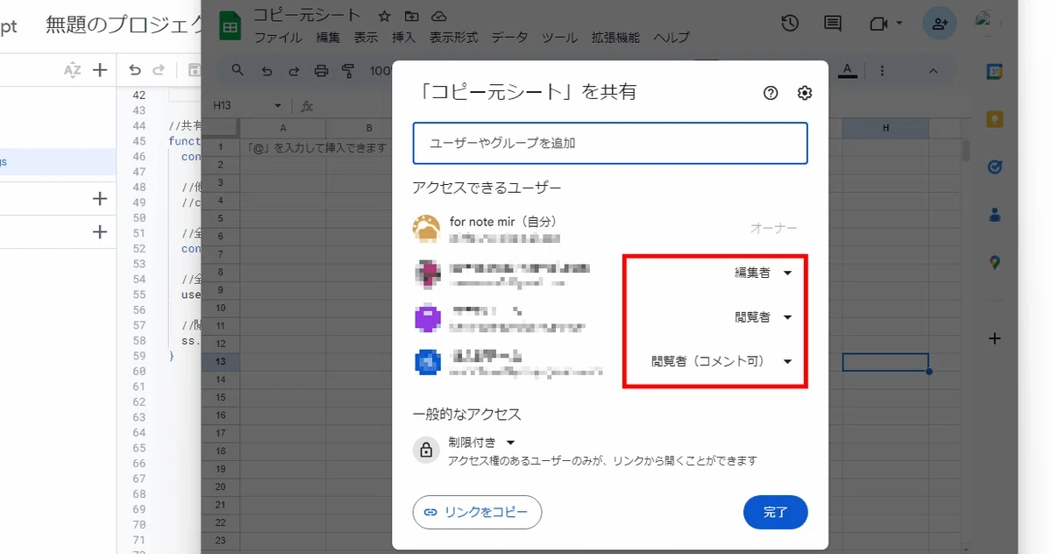Open Contacts side panel
This screenshot has height=554, width=1052.
point(994,214)
